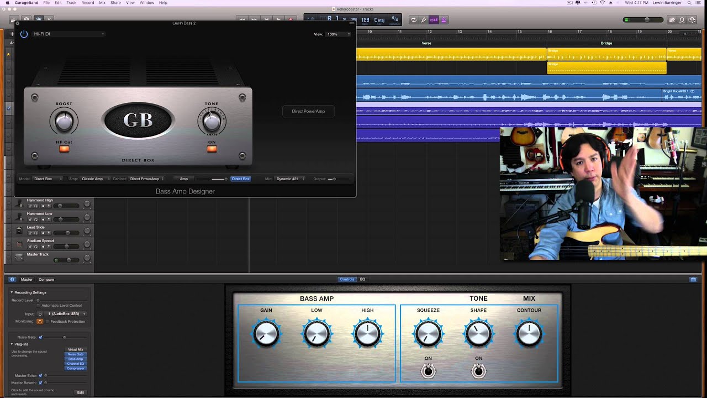Solo the Hammond Low track with headphones icon
The height and width of the screenshot is (398, 707).
tap(36, 219)
